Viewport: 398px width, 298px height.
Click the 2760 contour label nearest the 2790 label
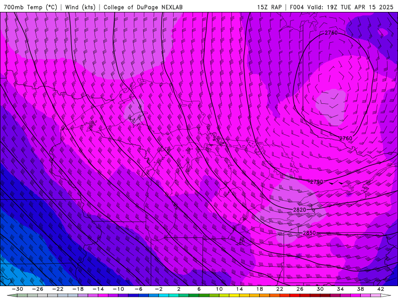pyautogui.click(x=346, y=139)
